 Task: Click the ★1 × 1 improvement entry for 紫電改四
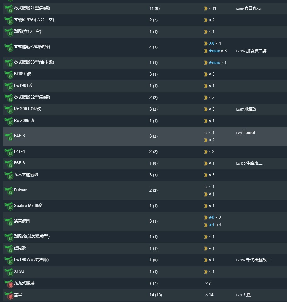tap(215, 225)
